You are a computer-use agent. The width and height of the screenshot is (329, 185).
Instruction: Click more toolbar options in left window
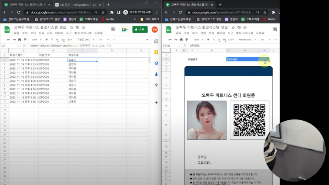[114, 40]
